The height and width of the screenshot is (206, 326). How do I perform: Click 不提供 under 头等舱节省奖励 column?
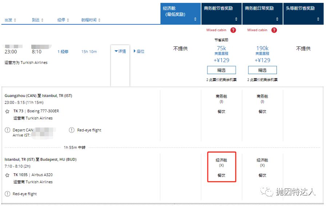pos(303,49)
